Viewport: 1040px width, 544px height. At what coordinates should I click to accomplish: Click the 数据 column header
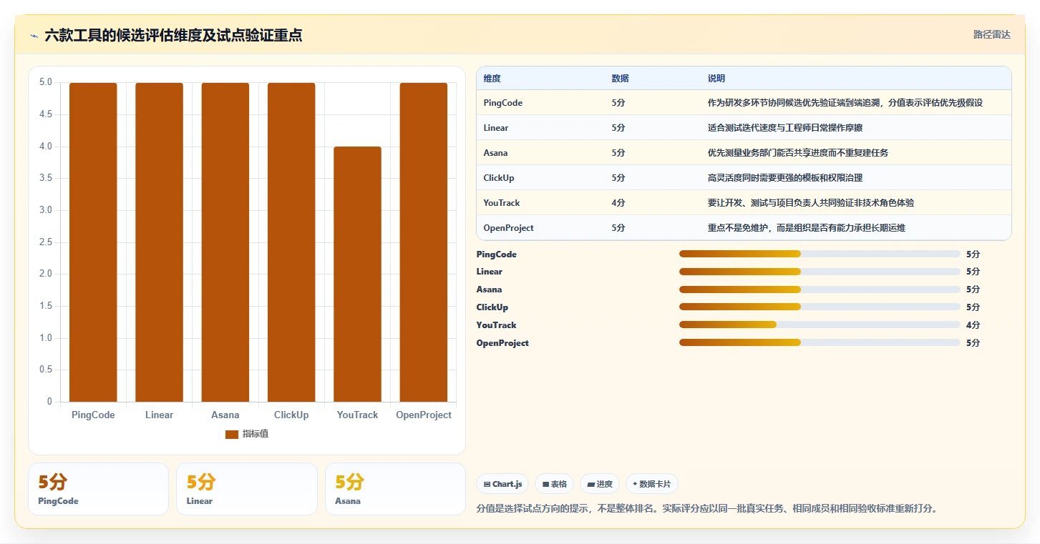click(x=620, y=78)
